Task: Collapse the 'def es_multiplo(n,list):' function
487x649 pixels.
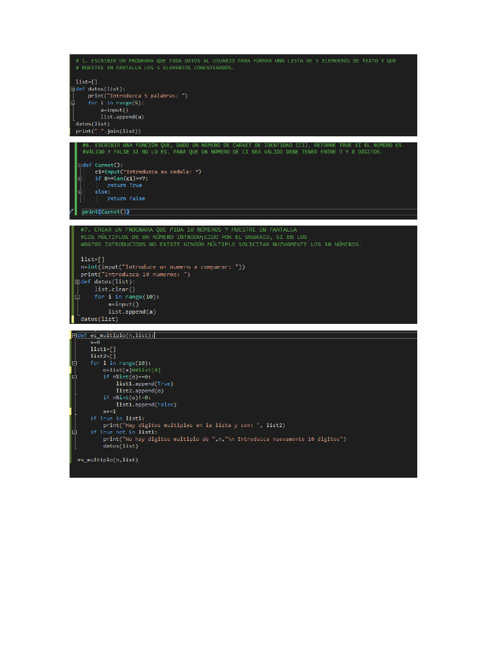Action: click(75, 336)
